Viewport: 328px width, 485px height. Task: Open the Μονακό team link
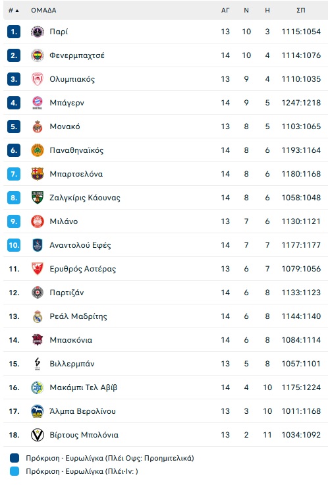click(65, 127)
